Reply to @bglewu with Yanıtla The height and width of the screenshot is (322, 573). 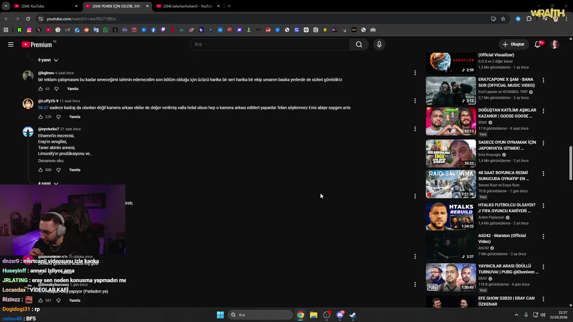(x=73, y=89)
